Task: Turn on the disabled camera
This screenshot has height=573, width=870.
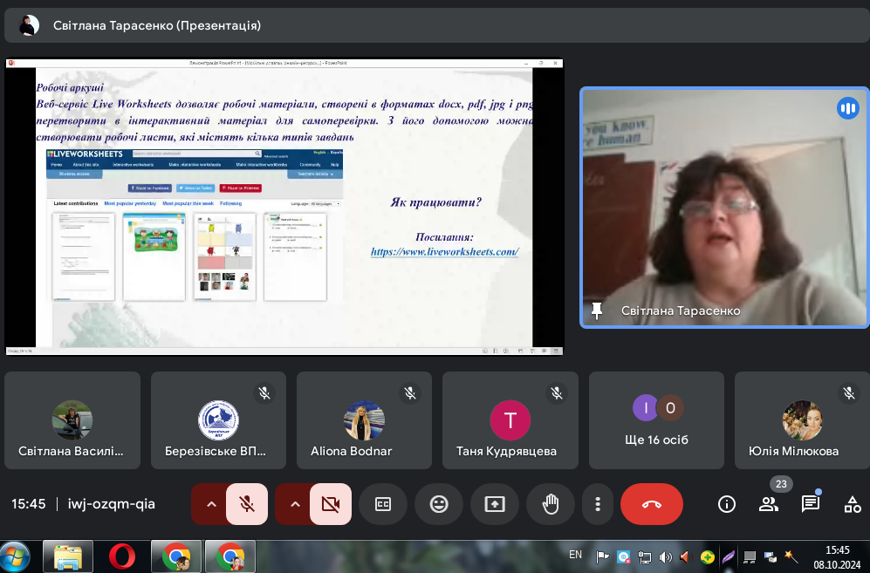Action: pos(331,504)
